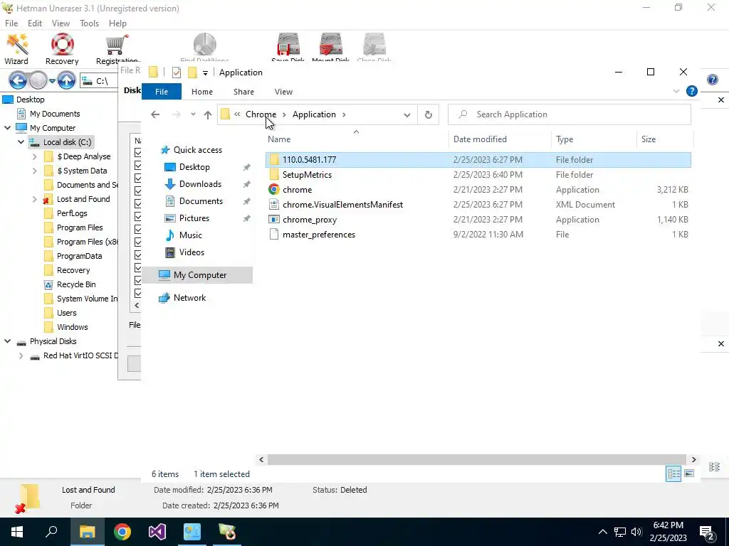Click the Explorer back arrow
The height and width of the screenshot is (546, 729).
(155, 114)
